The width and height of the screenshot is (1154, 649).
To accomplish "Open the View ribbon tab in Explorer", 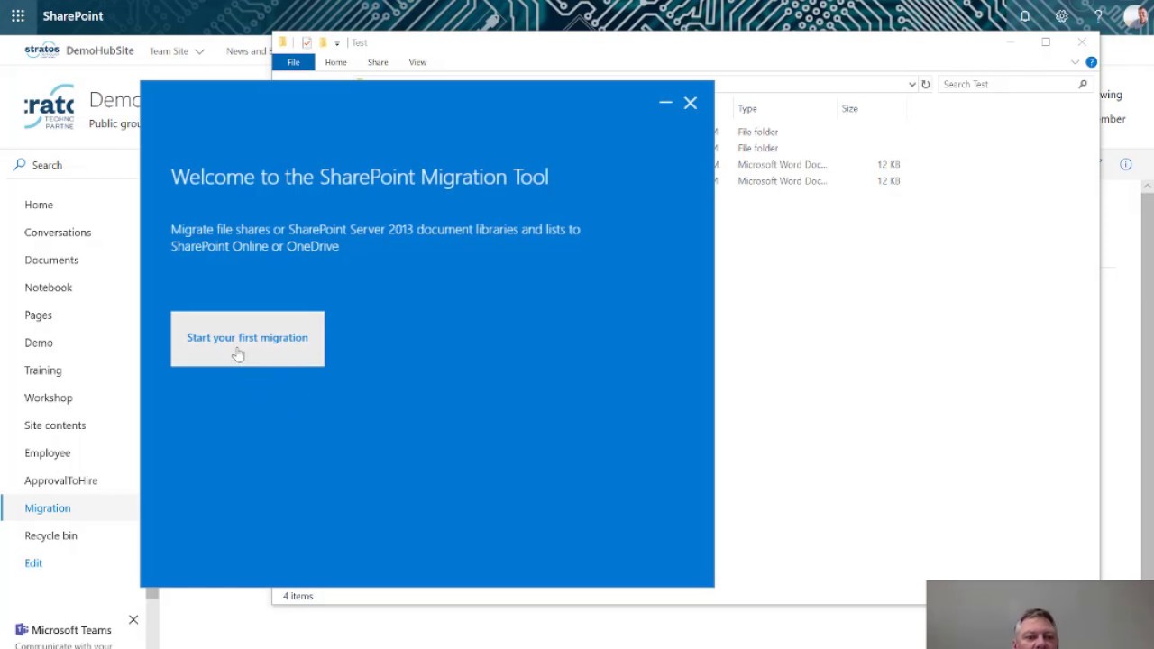I will 417,62.
